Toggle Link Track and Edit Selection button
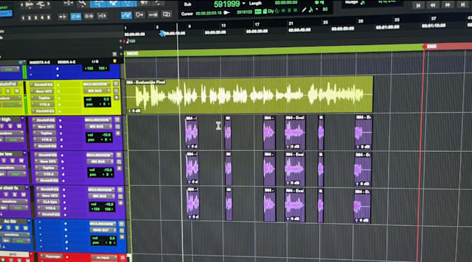472x262 pixels. point(89,16)
